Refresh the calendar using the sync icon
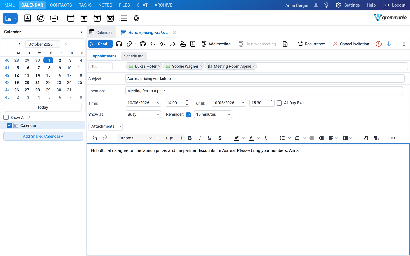The width and height of the screenshot is (410, 256). [x=41, y=18]
